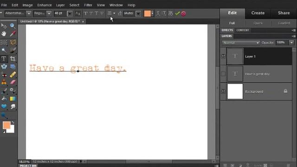Switch to Quick edit mode
Screen dimensions: 297x167
click(258, 23)
